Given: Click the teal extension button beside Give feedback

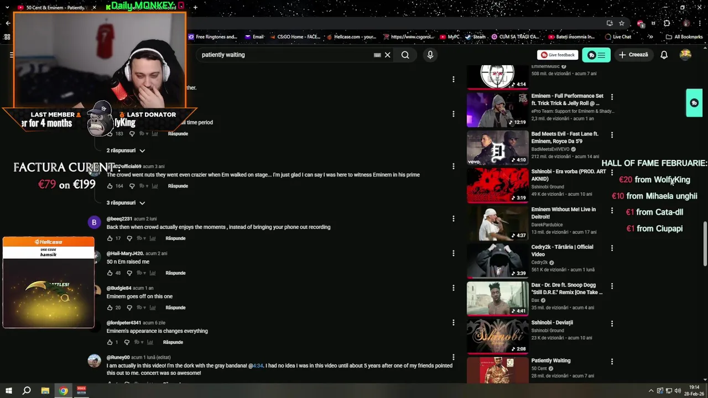Looking at the screenshot, I should 596,55.
